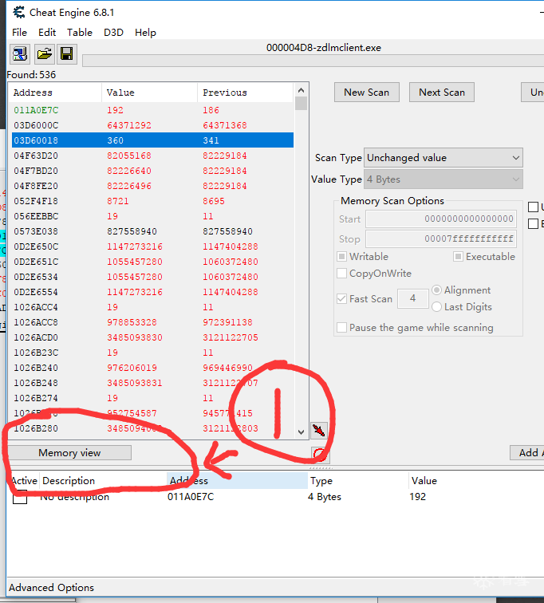Click the Start address input field

point(440,219)
